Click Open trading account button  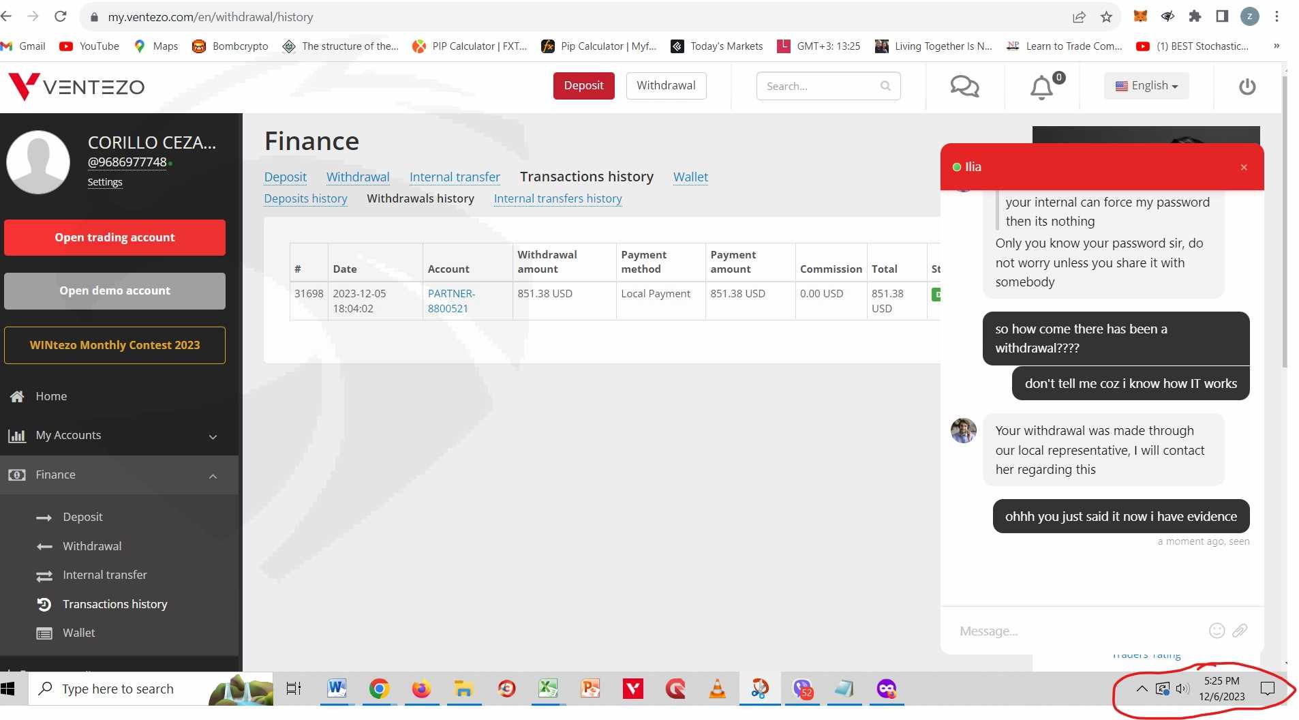[114, 237]
